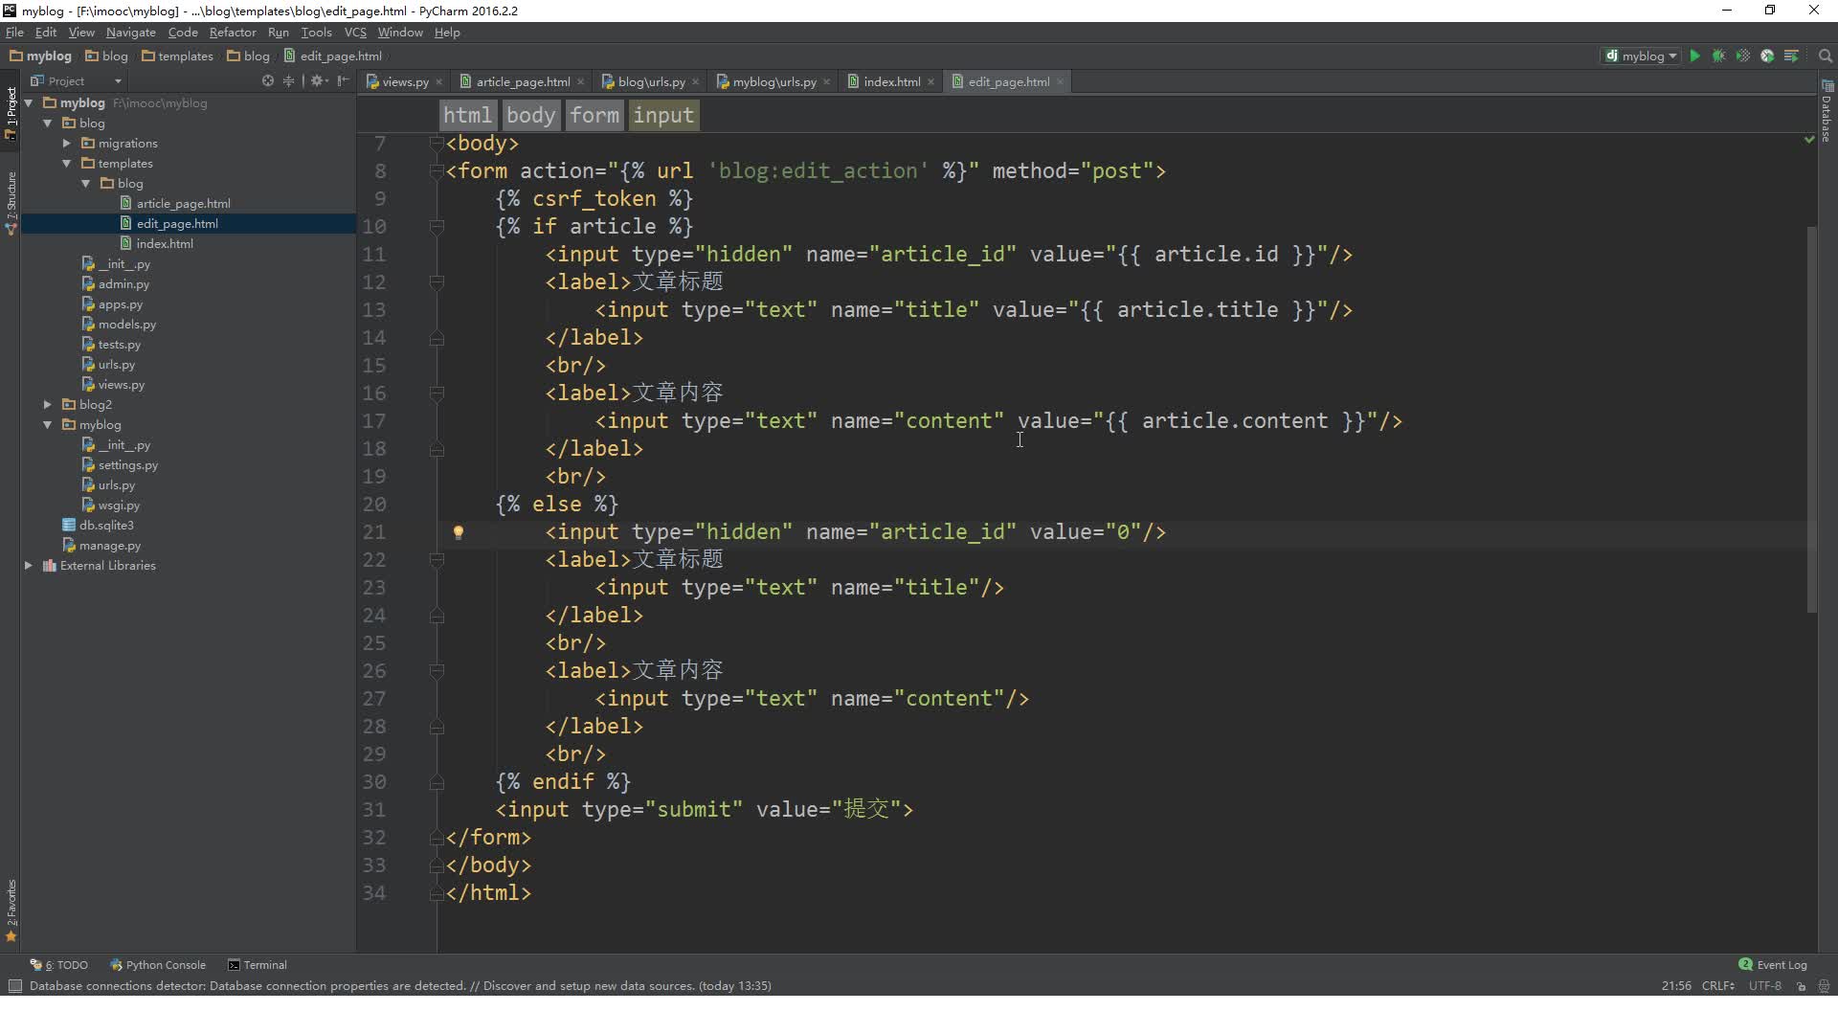This screenshot has height=1034, width=1838.
Task: Close the article_page.html tab
Action: (581, 82)
